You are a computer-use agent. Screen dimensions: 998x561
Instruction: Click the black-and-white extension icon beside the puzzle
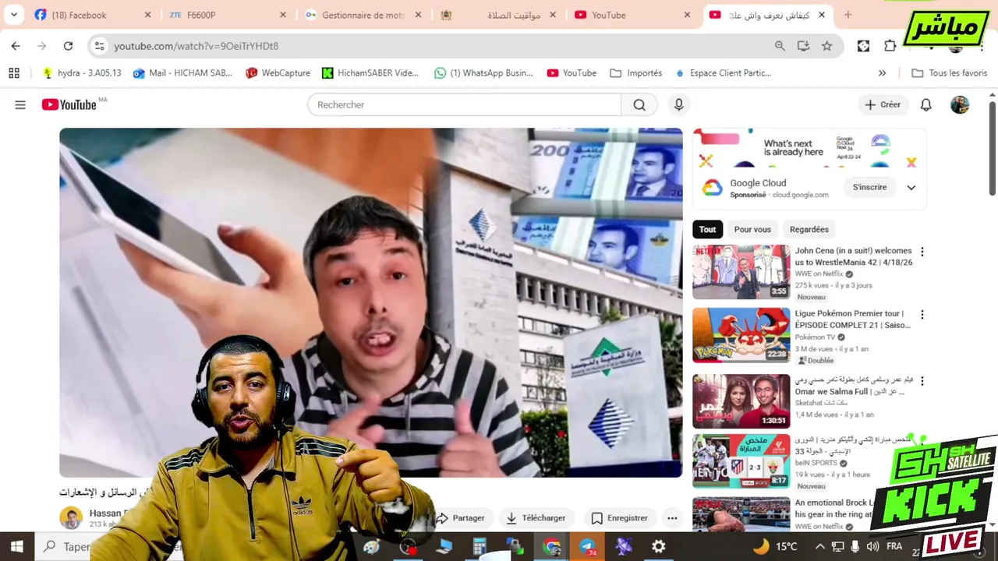(x=863, y=46)
